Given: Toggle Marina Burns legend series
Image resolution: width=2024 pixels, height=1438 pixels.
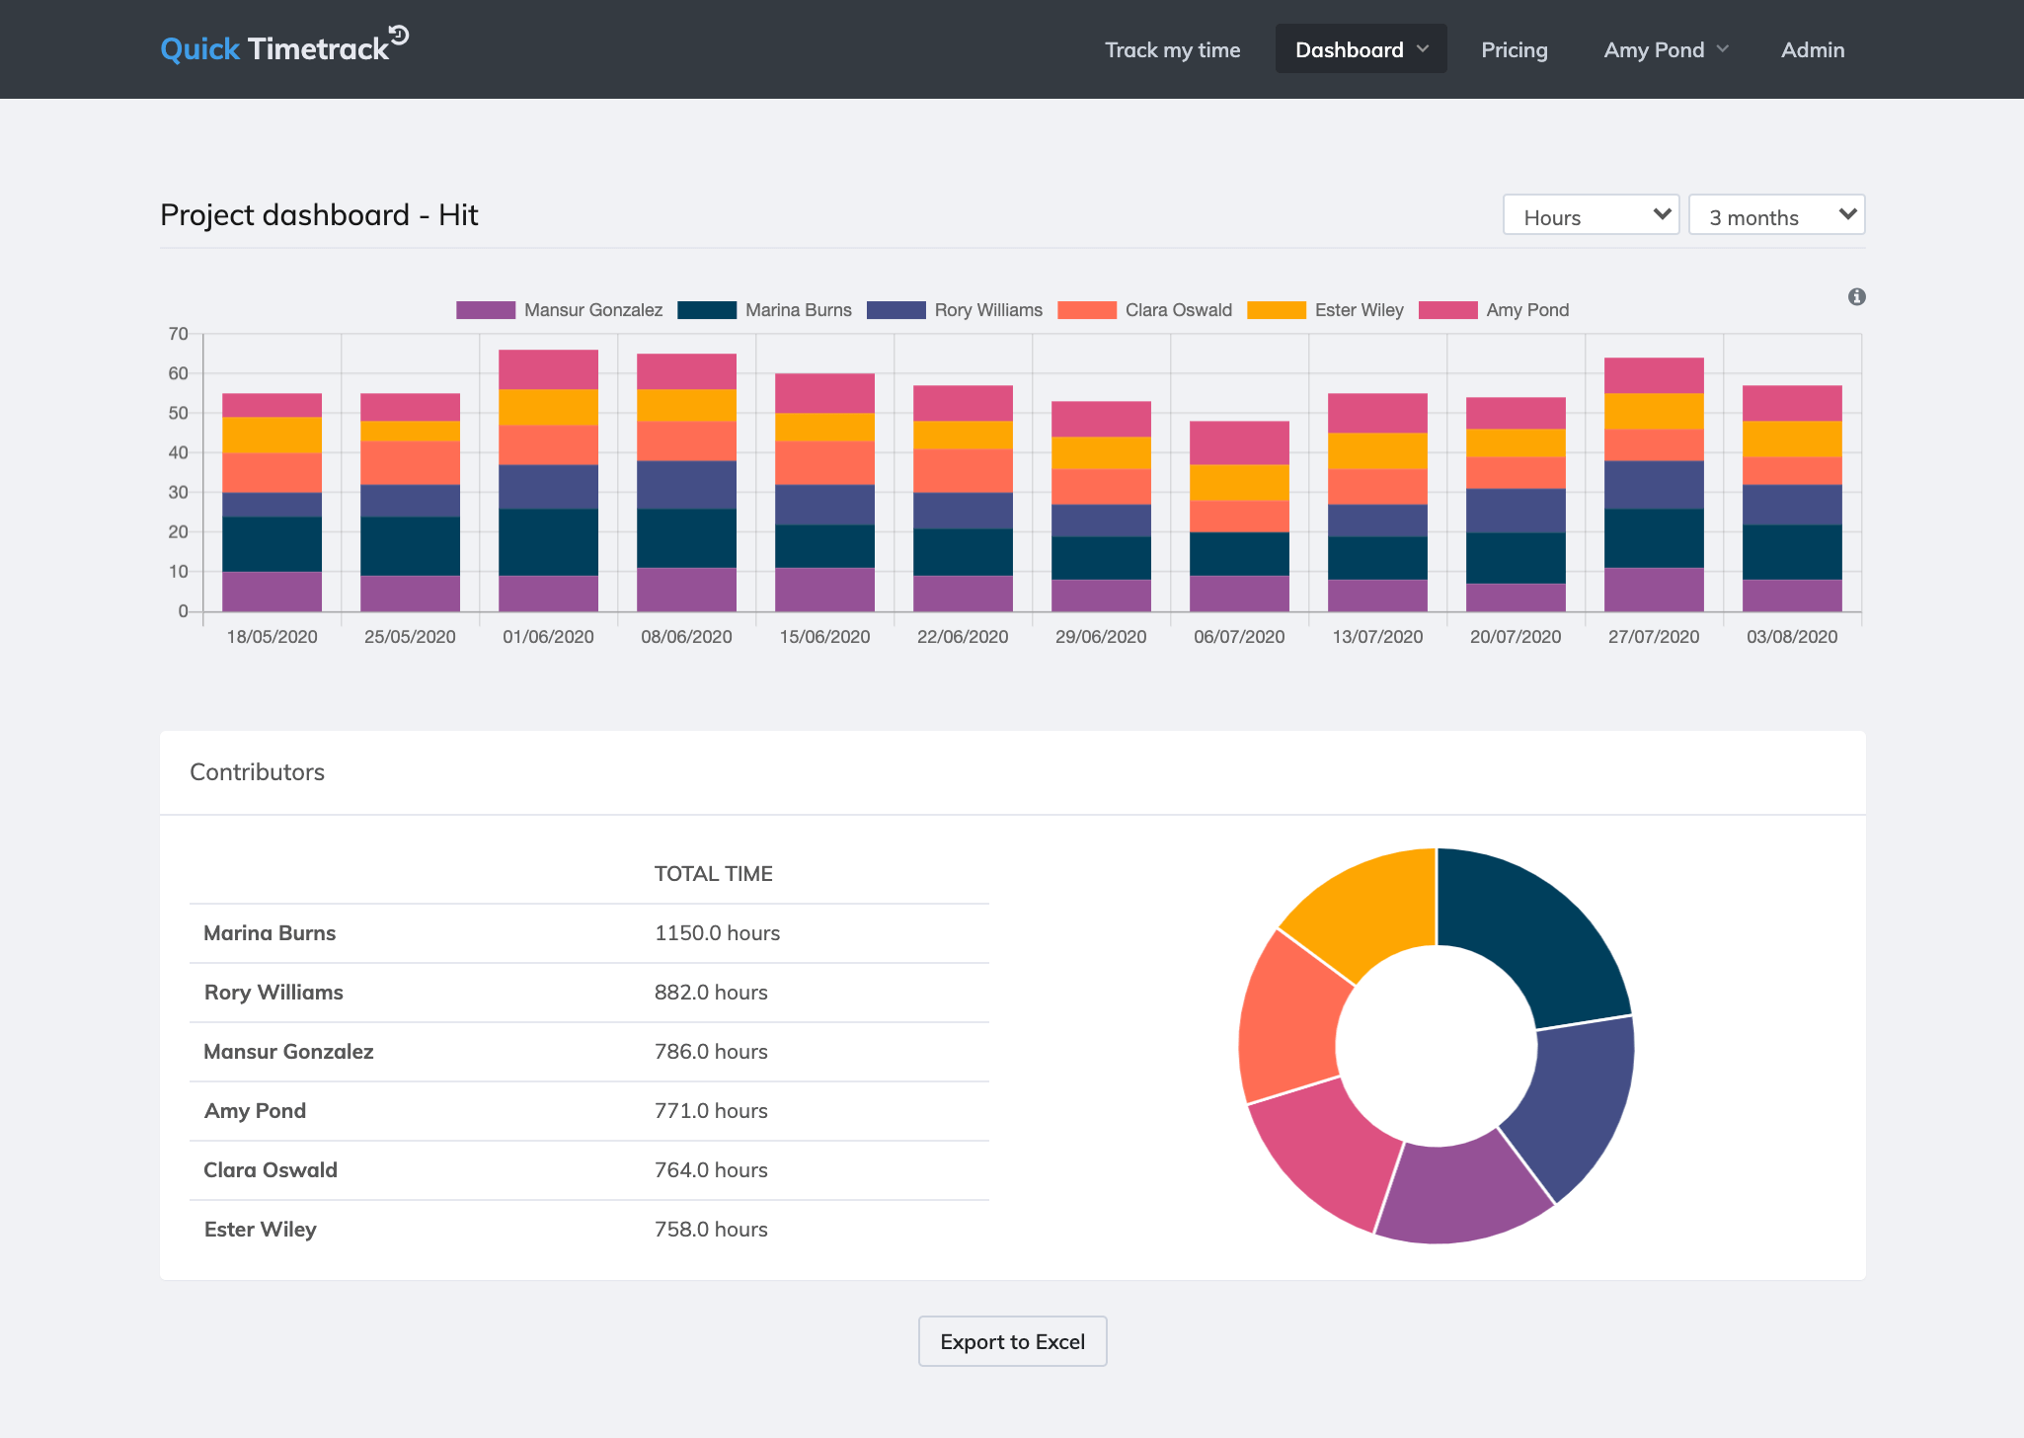Looking at the screenshot, I should click(x=765, y=310).
